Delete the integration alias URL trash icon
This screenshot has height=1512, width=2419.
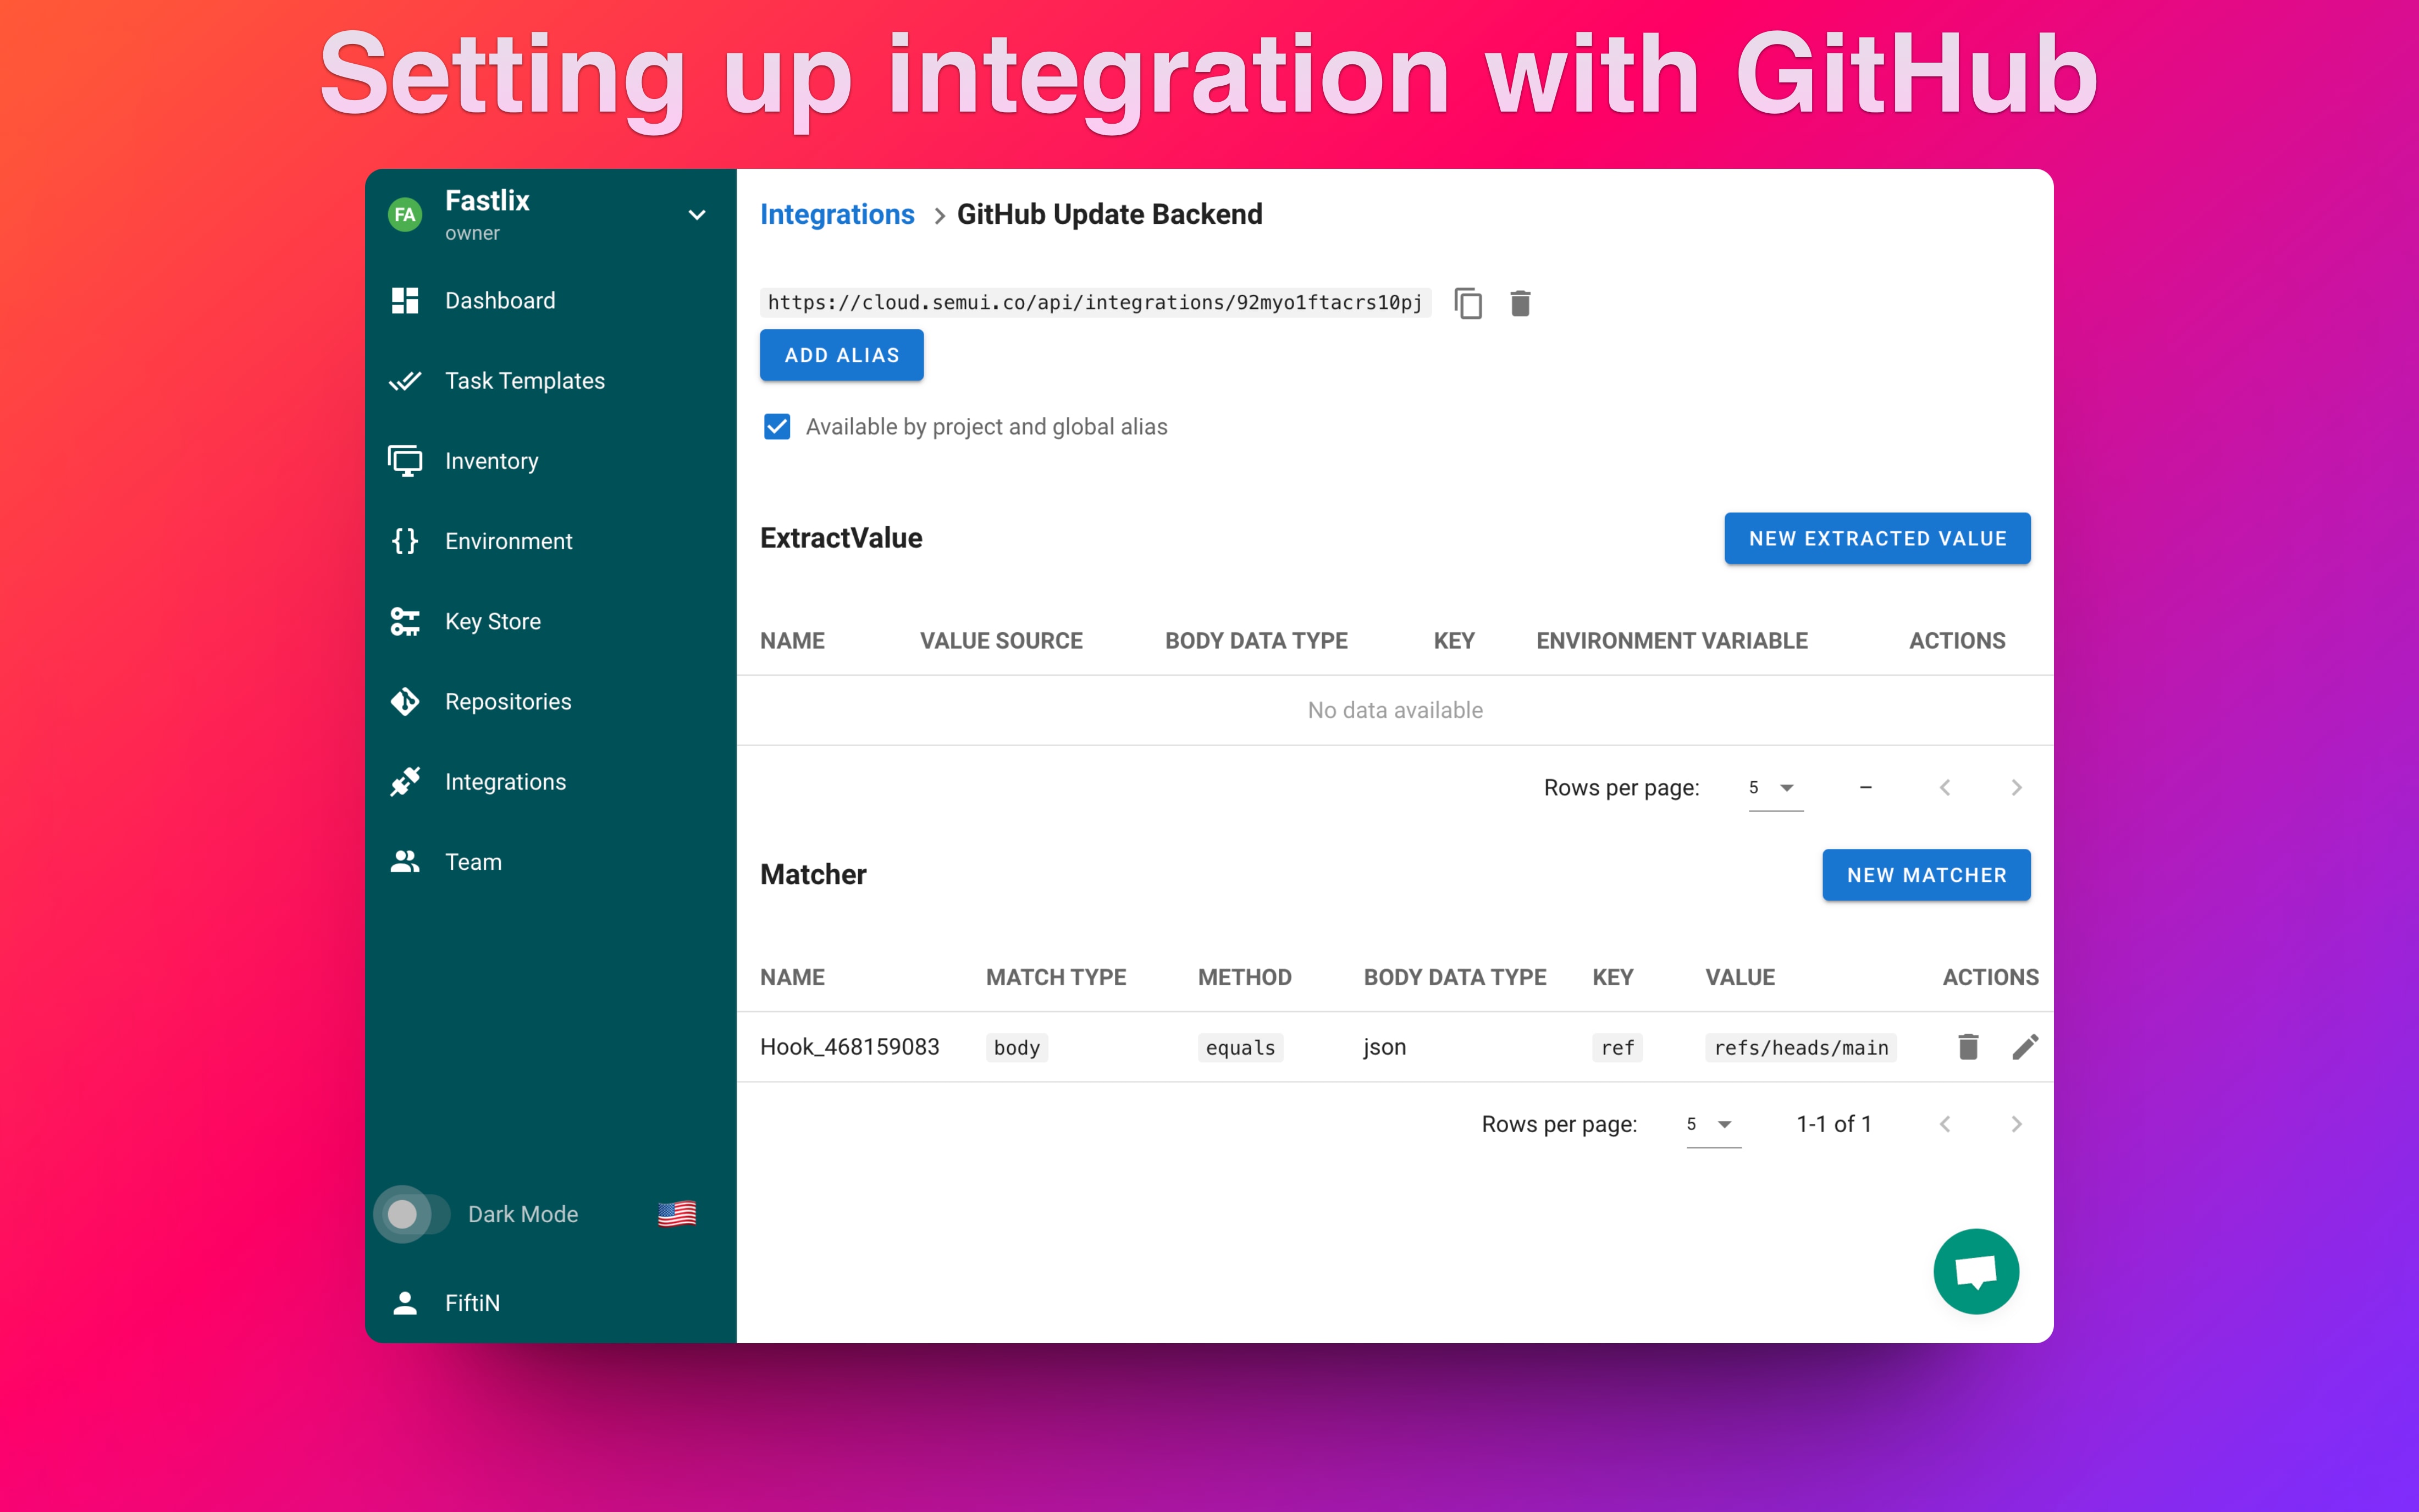(1520, 303)
